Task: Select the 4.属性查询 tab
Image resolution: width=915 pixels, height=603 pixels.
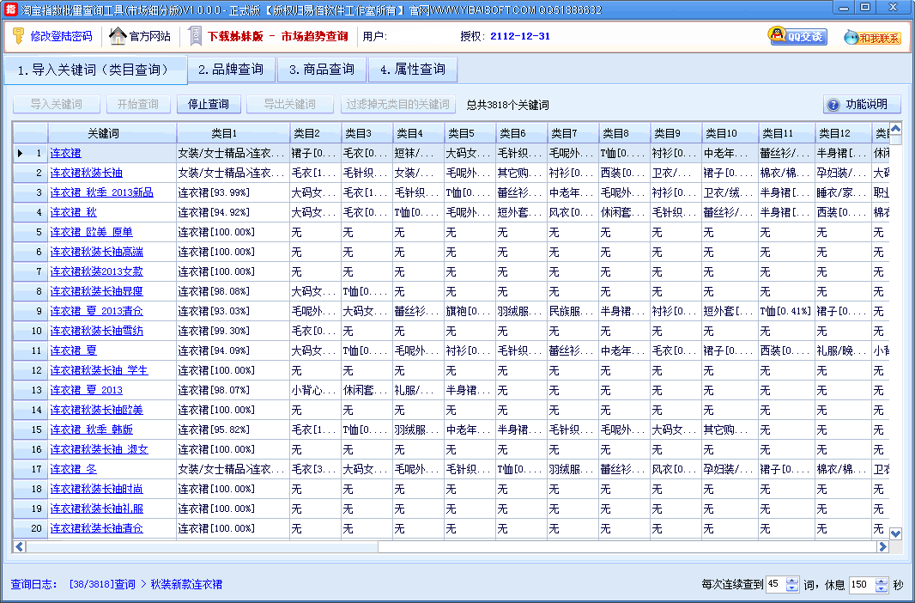Action: 413,70
